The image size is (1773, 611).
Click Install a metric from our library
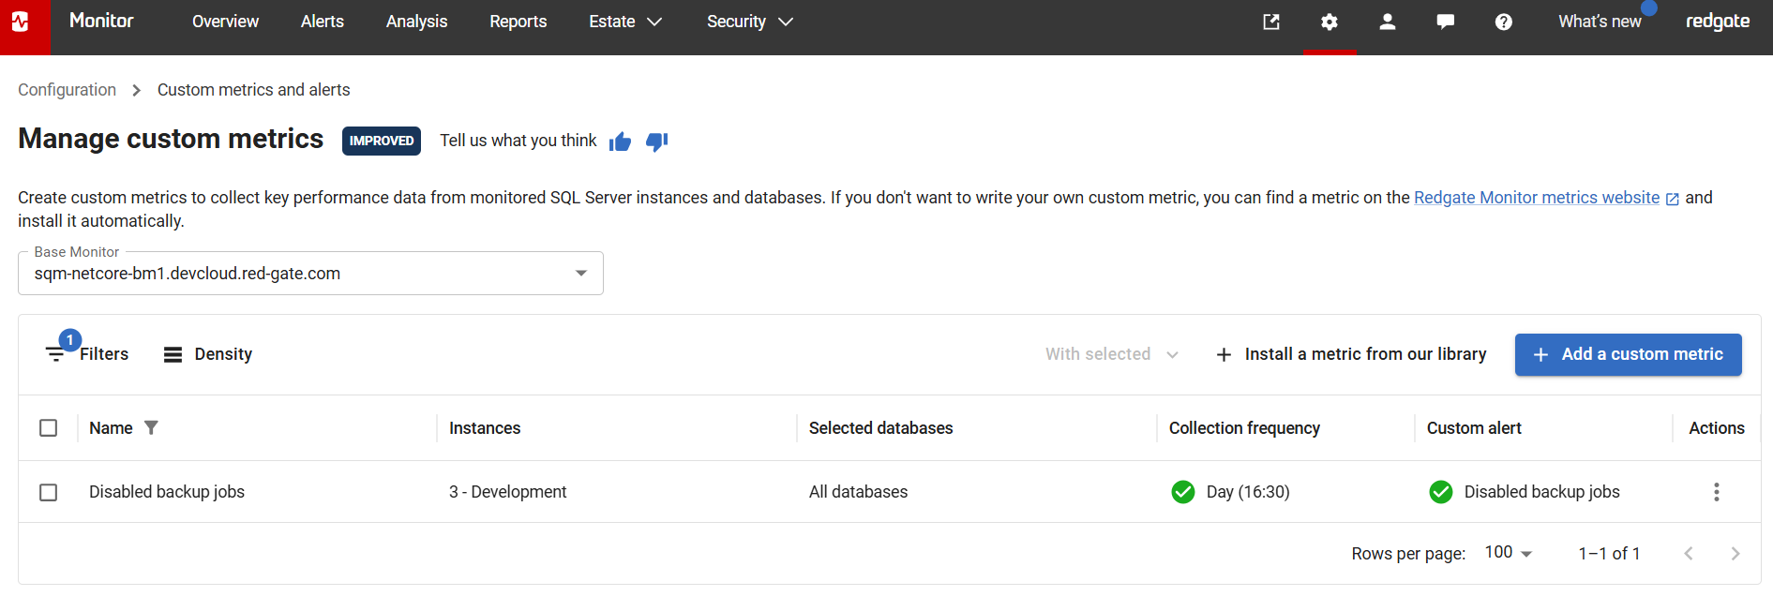(x=1351, y=354)
